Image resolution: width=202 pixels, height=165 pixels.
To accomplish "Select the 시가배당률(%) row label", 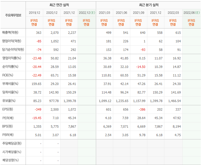I will click(12, 152).
